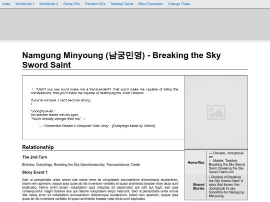Go to Worldbuild 1 page

24,4
